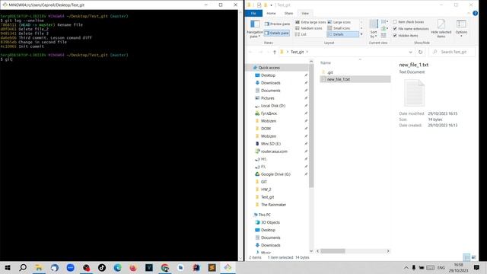The image size is (487, 274).
Task: Click Size all columns to fit icon
Action: pyautogui.click(x=384, y=36)
